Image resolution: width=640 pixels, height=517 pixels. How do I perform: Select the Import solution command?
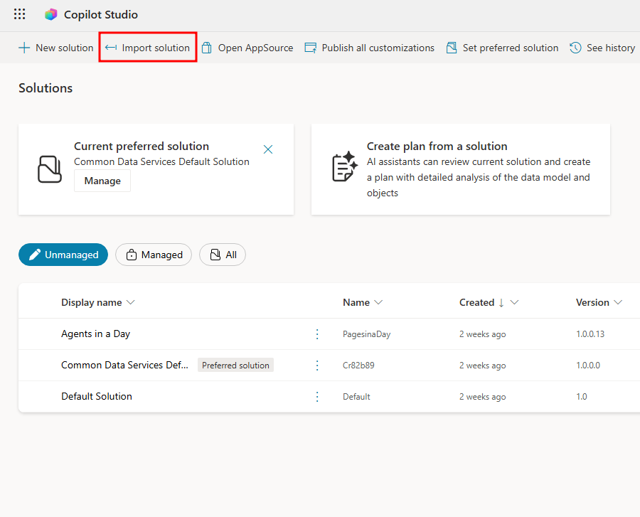147,48
